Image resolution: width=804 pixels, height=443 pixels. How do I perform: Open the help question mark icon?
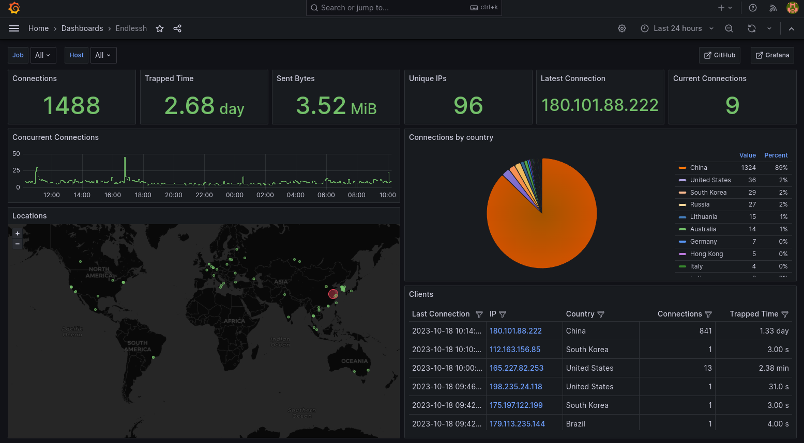tap(753, 8)
